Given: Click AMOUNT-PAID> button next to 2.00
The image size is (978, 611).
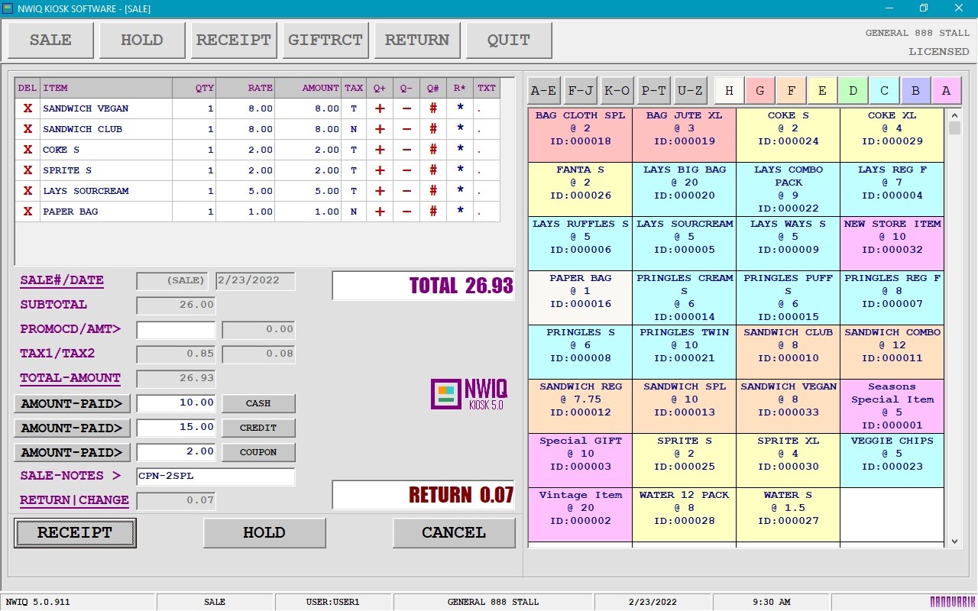Looking at the screenshot, I should pyautogui.click(x=73, y=452).
